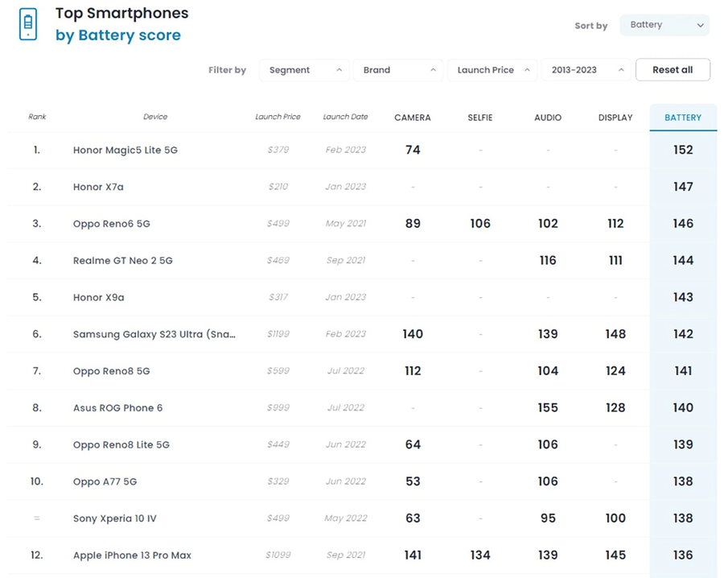The image size is (724, 578).
Task: Open the 2013-2023 year range filter
Action: (x=586, y=70)
